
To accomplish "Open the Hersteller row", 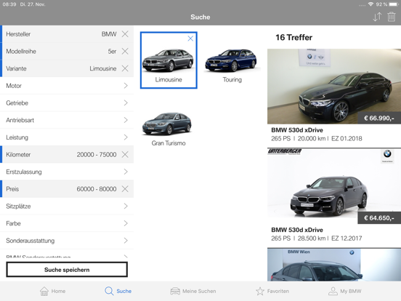I will 67,34.
